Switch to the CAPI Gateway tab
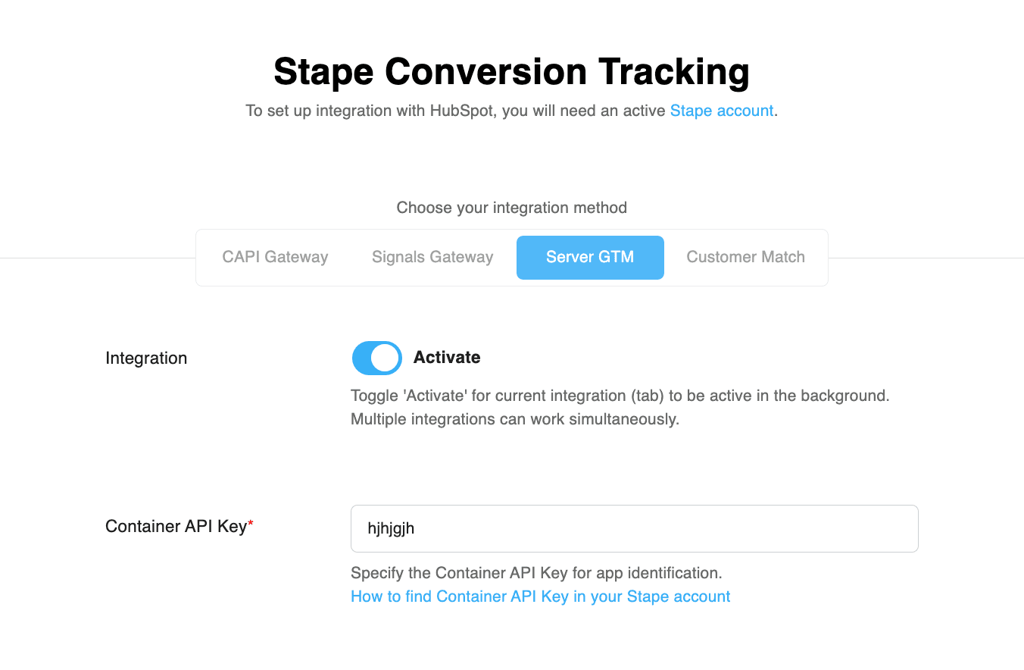The width and height of the screenshot is (1024, 670). [x=275, y=257]
